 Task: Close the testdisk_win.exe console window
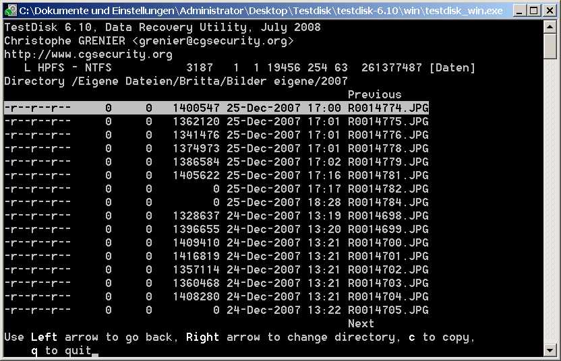[x=550, y=11]
